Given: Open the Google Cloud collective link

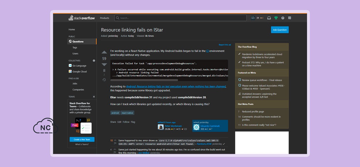Looking at the screenshot, I should [x=80, y=71].
